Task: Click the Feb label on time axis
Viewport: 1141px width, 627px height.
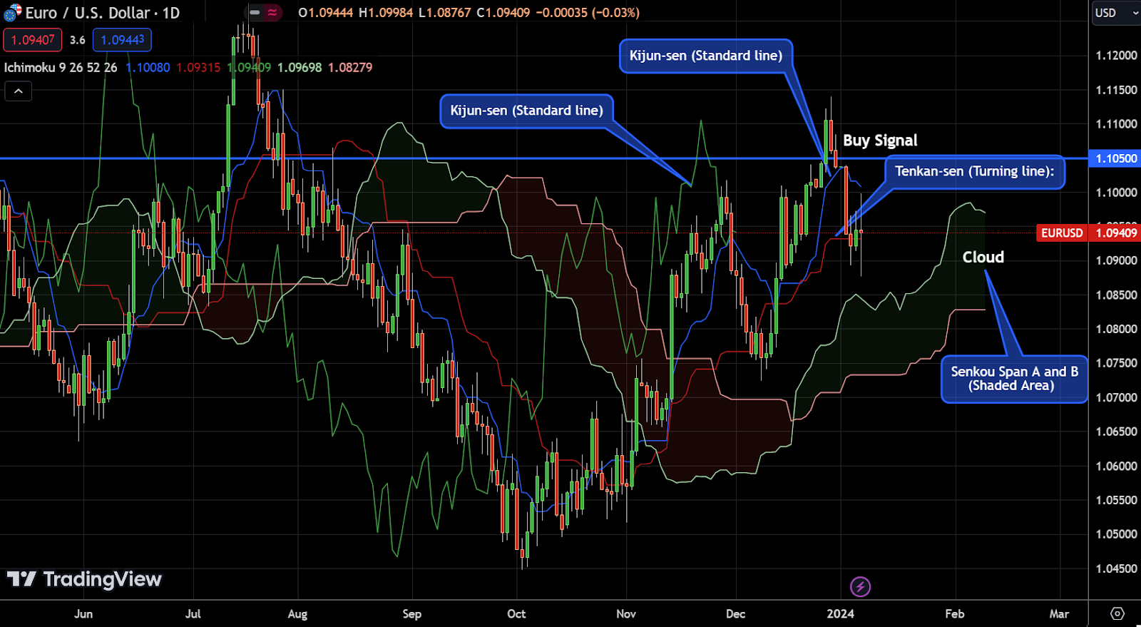Action: [955, 613]
